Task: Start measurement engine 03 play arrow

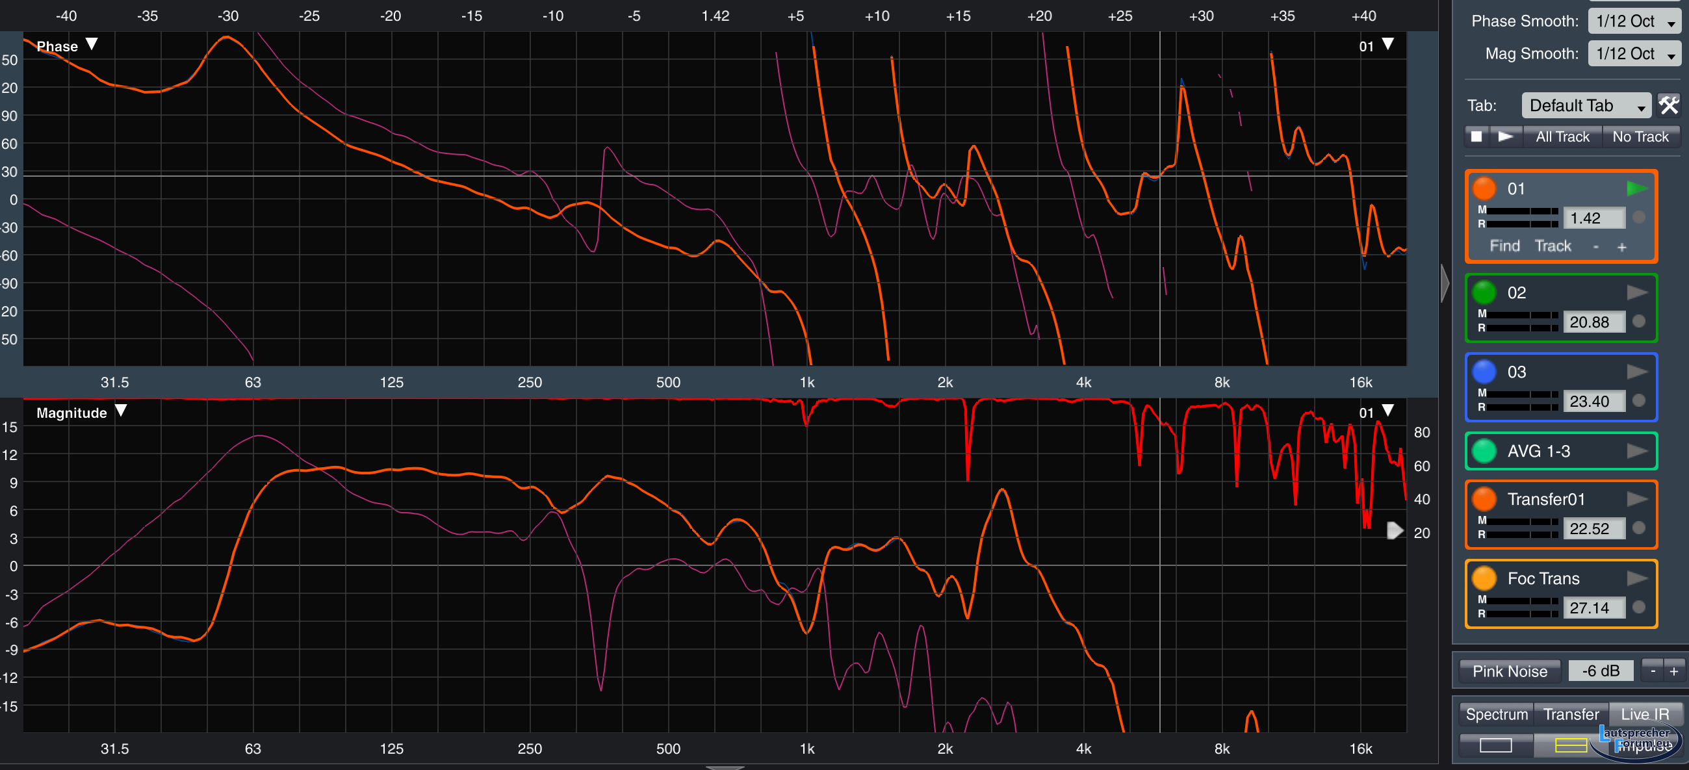Action: [1636, 372]
